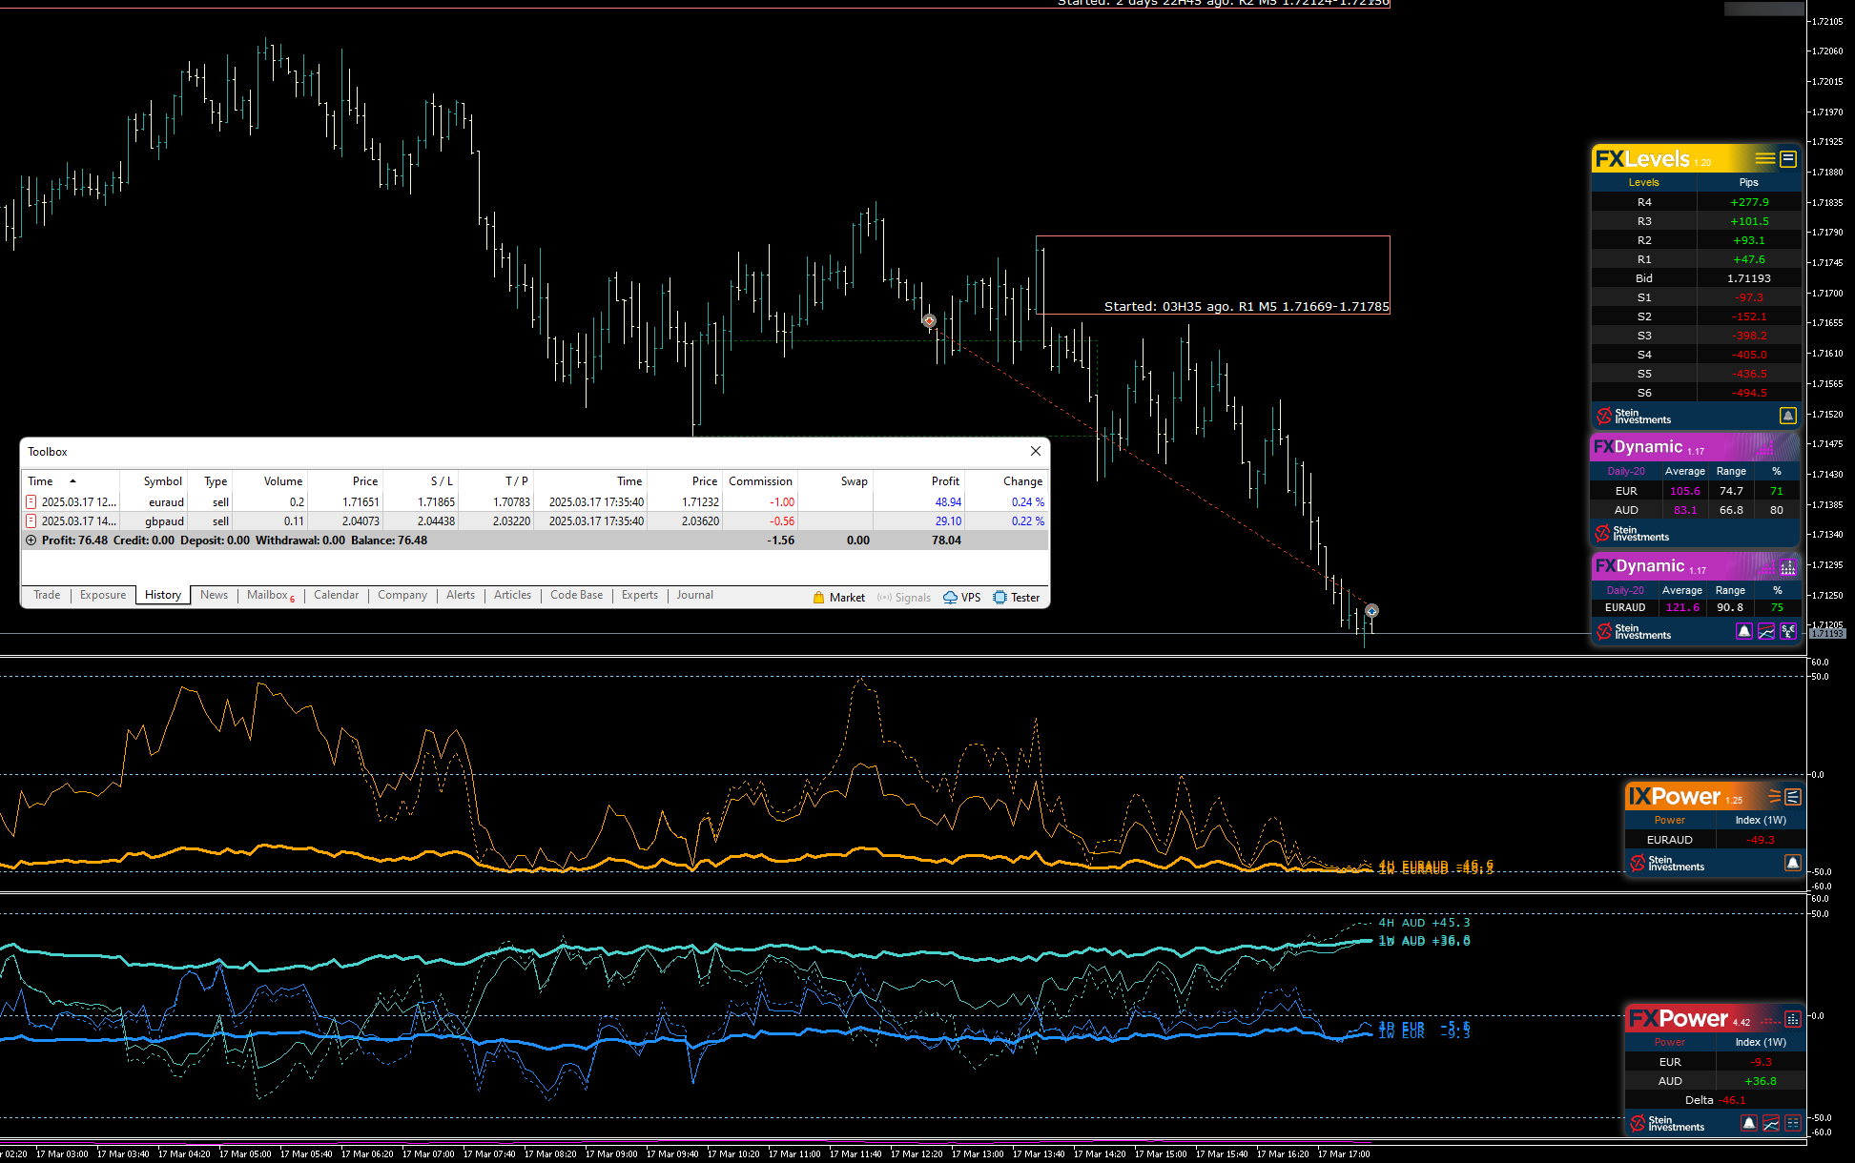
Task: Open the EURAUD FXDynamic histogram icon
Action: click(x=1787, y=567)
